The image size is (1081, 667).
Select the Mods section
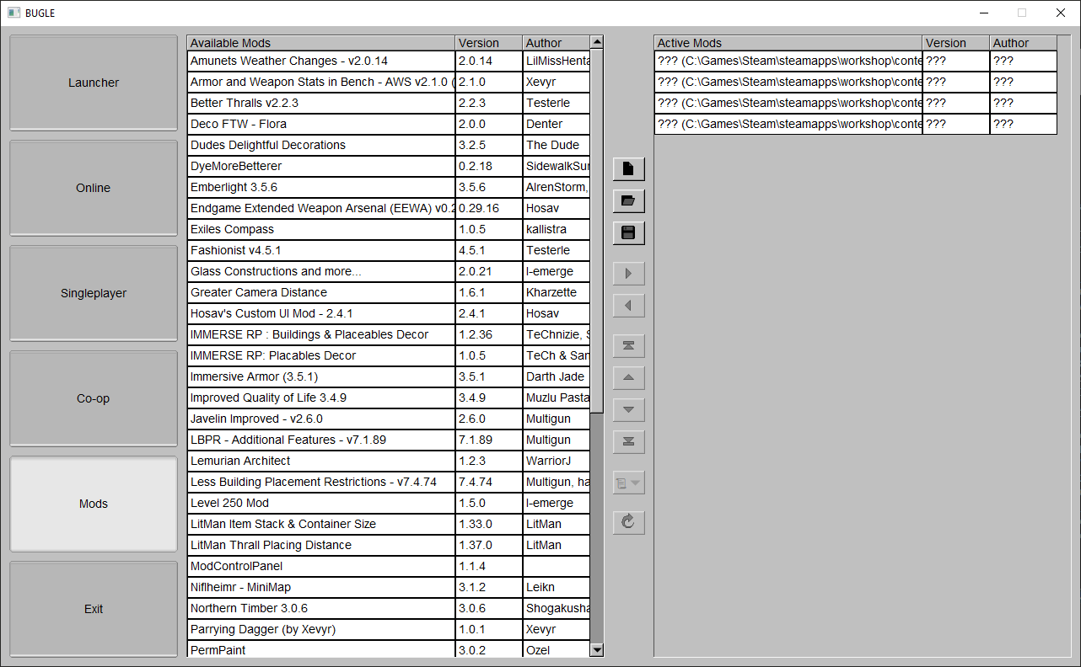tap(94, 504)
